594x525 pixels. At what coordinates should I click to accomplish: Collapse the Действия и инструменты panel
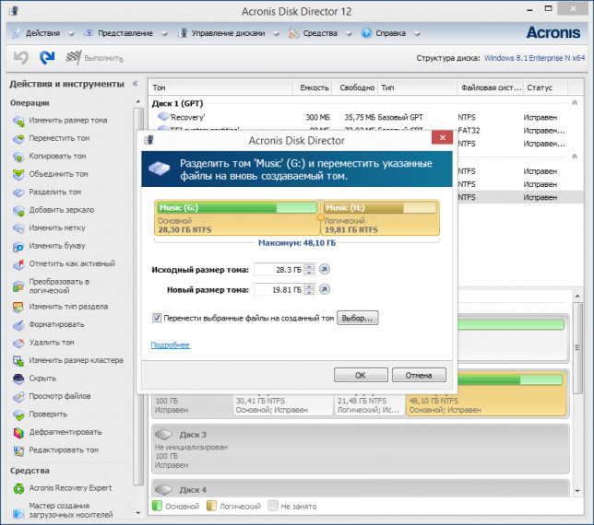136,84
